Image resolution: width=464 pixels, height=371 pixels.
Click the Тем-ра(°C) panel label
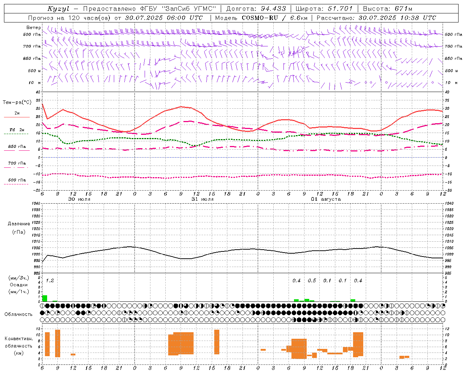click(17, 103)
